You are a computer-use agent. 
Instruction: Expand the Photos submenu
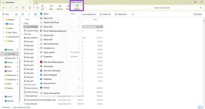pyautogui.click(x=60, y=88)
